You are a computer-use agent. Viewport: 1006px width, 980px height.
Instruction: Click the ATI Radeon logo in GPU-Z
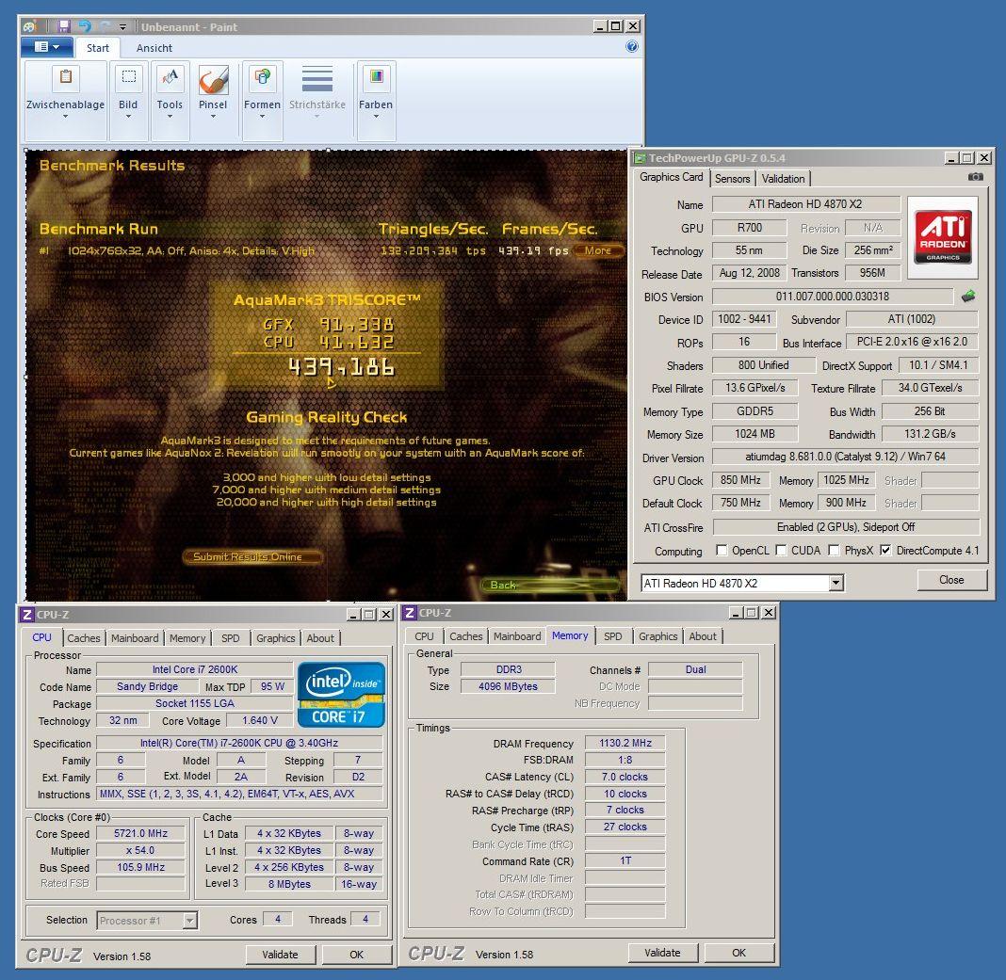(943, 236)
